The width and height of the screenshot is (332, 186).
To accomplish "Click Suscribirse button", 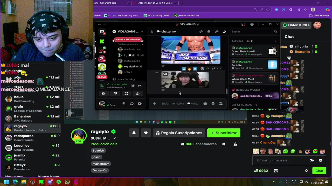I will (224, 133).
